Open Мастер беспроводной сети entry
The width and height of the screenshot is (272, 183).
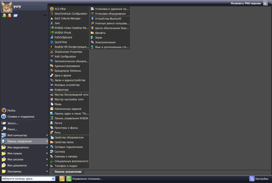pos(69,95)
